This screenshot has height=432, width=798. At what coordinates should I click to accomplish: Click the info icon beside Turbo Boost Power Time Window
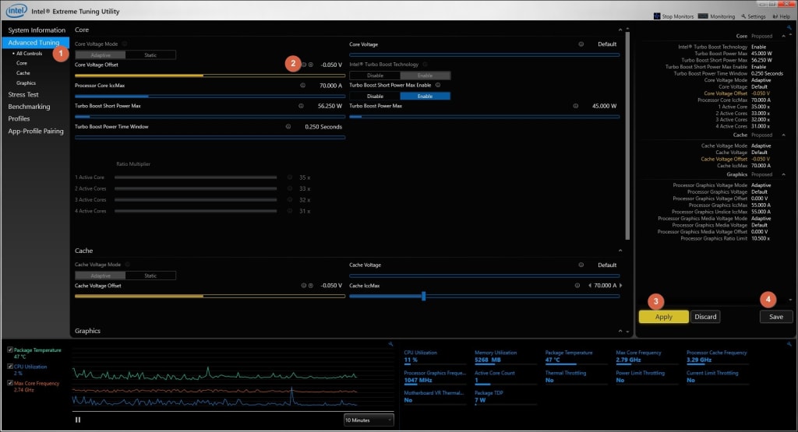288,127
